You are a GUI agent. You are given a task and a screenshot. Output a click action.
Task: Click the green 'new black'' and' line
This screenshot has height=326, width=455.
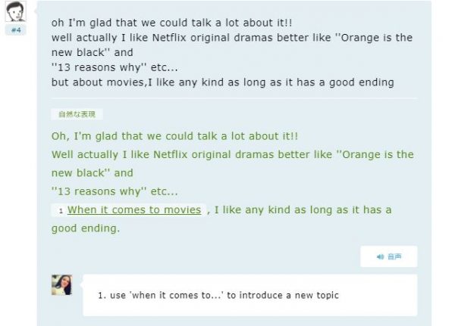93,173
